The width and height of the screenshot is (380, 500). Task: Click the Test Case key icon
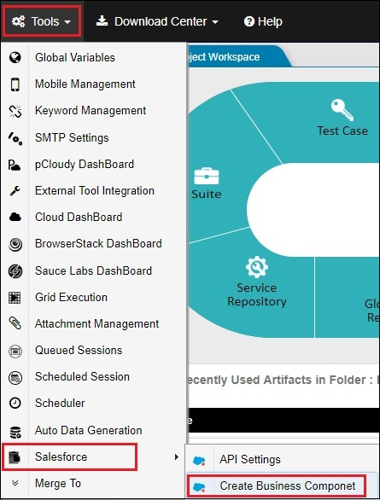coord(342,110)
